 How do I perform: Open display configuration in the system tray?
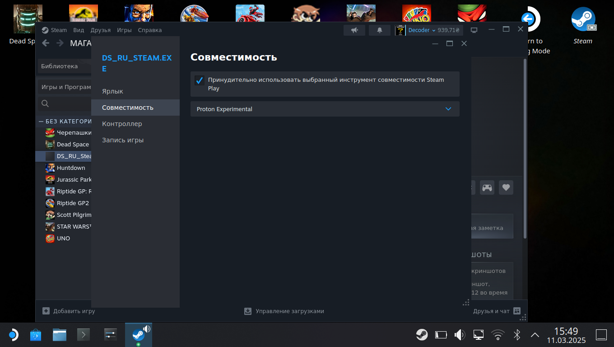(479, 335)
